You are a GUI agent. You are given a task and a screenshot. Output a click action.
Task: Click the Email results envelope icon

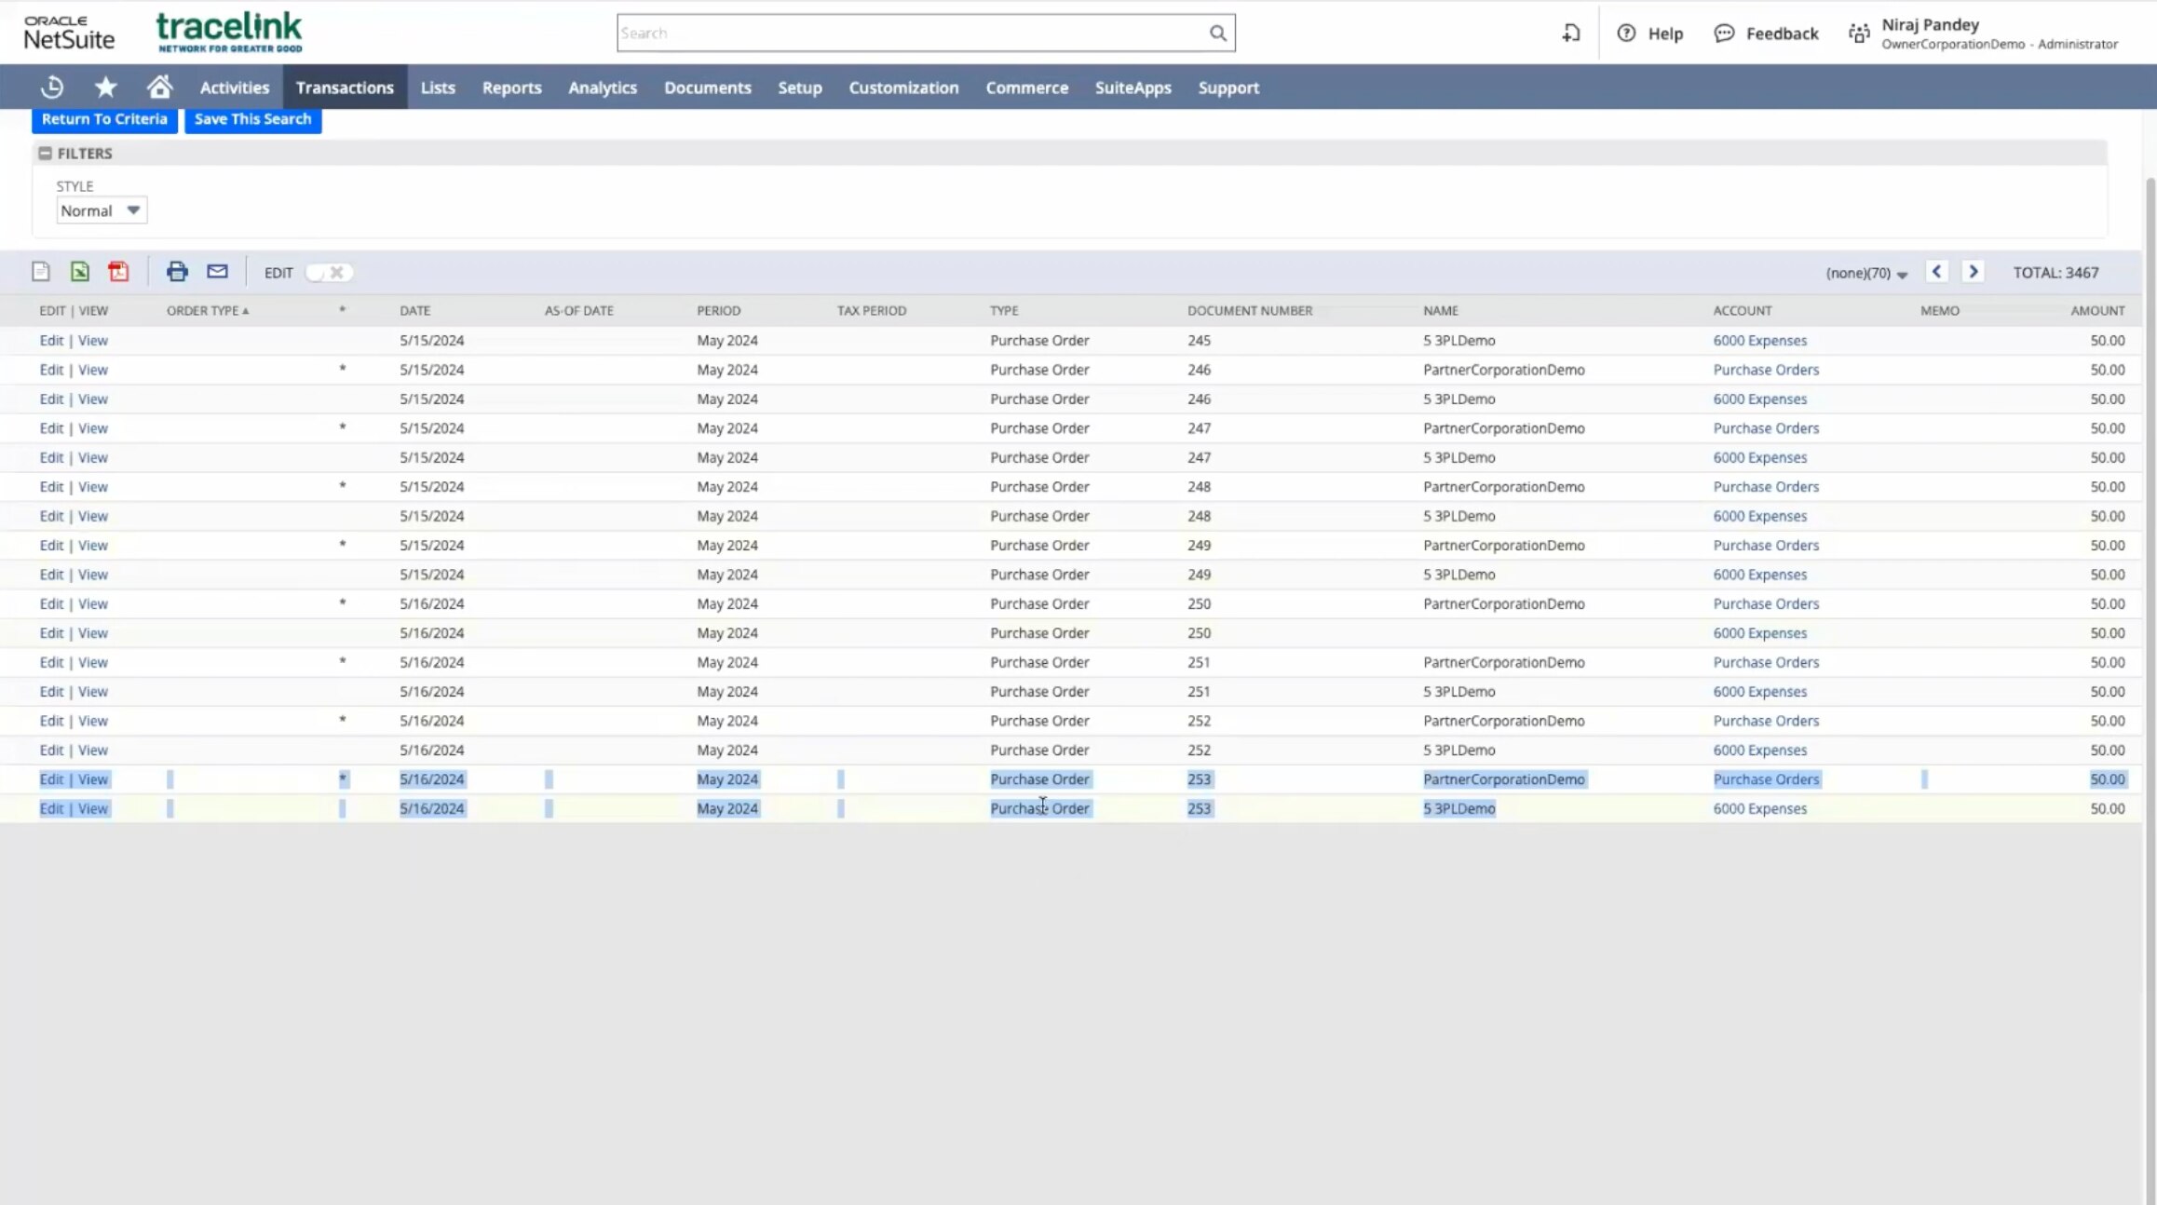[217, 271]
